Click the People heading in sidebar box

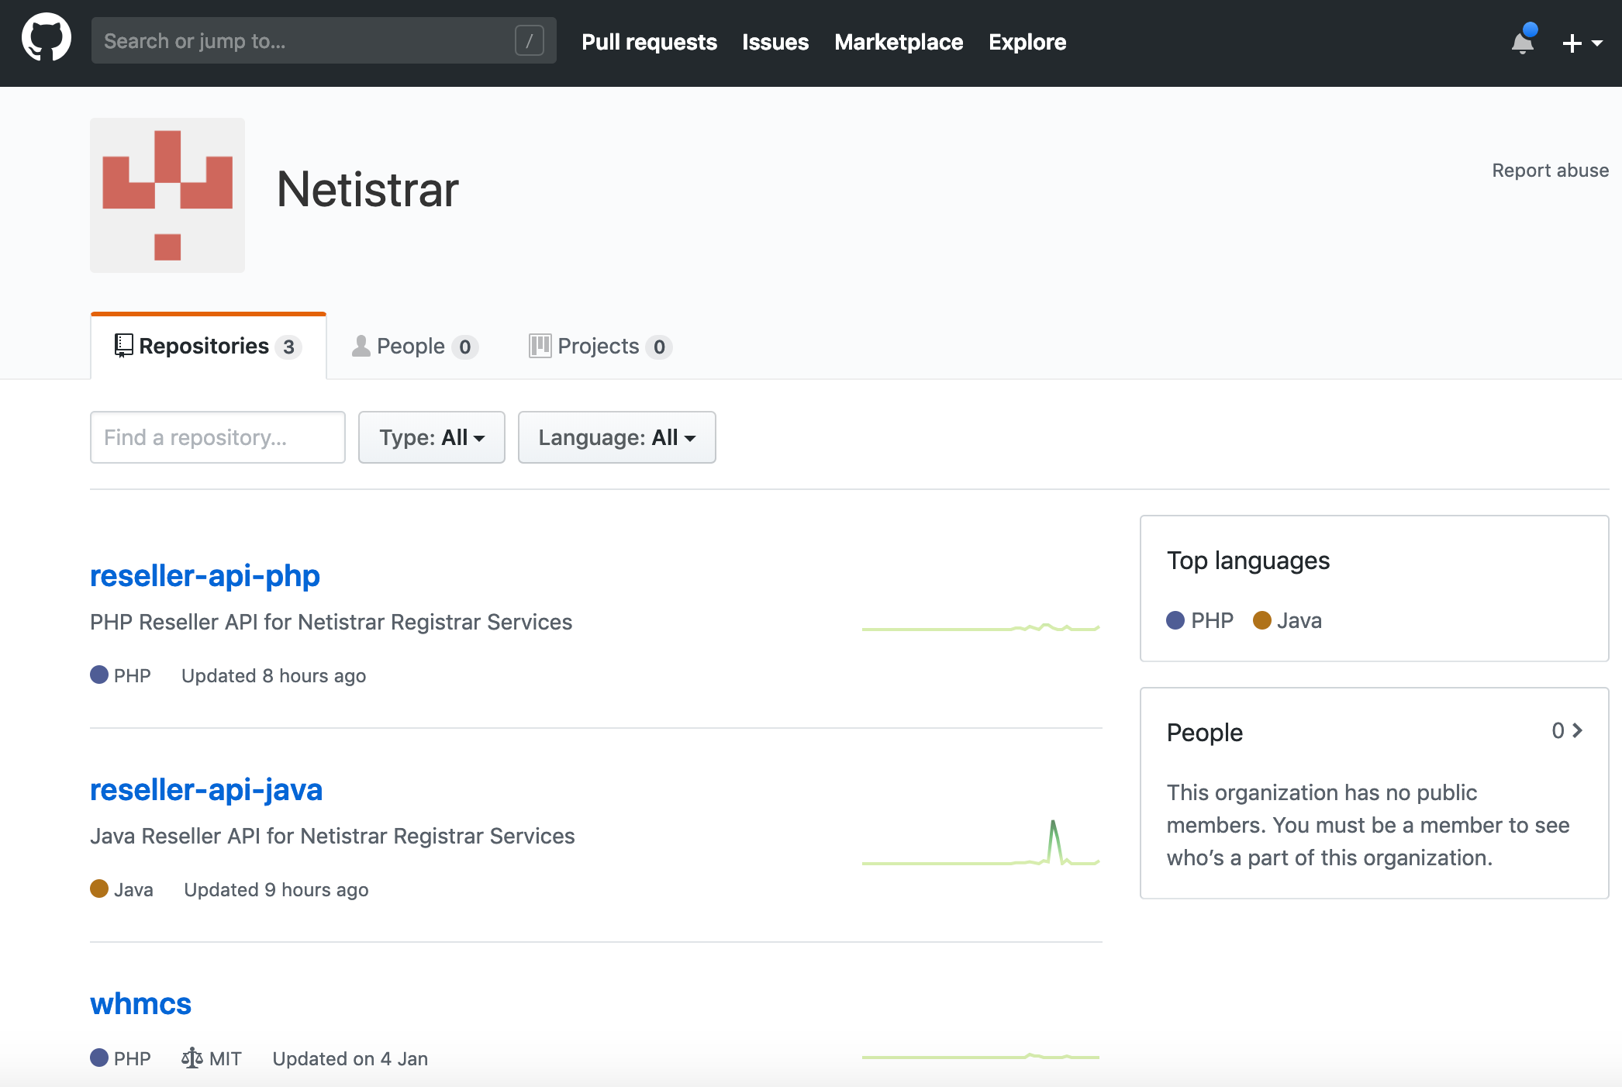(1205, 732)
